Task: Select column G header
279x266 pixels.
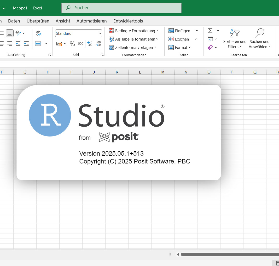Action: pos(25,72)
